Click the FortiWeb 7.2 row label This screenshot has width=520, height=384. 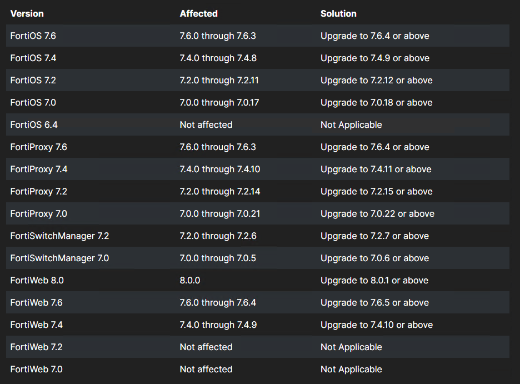coord(36,347)
